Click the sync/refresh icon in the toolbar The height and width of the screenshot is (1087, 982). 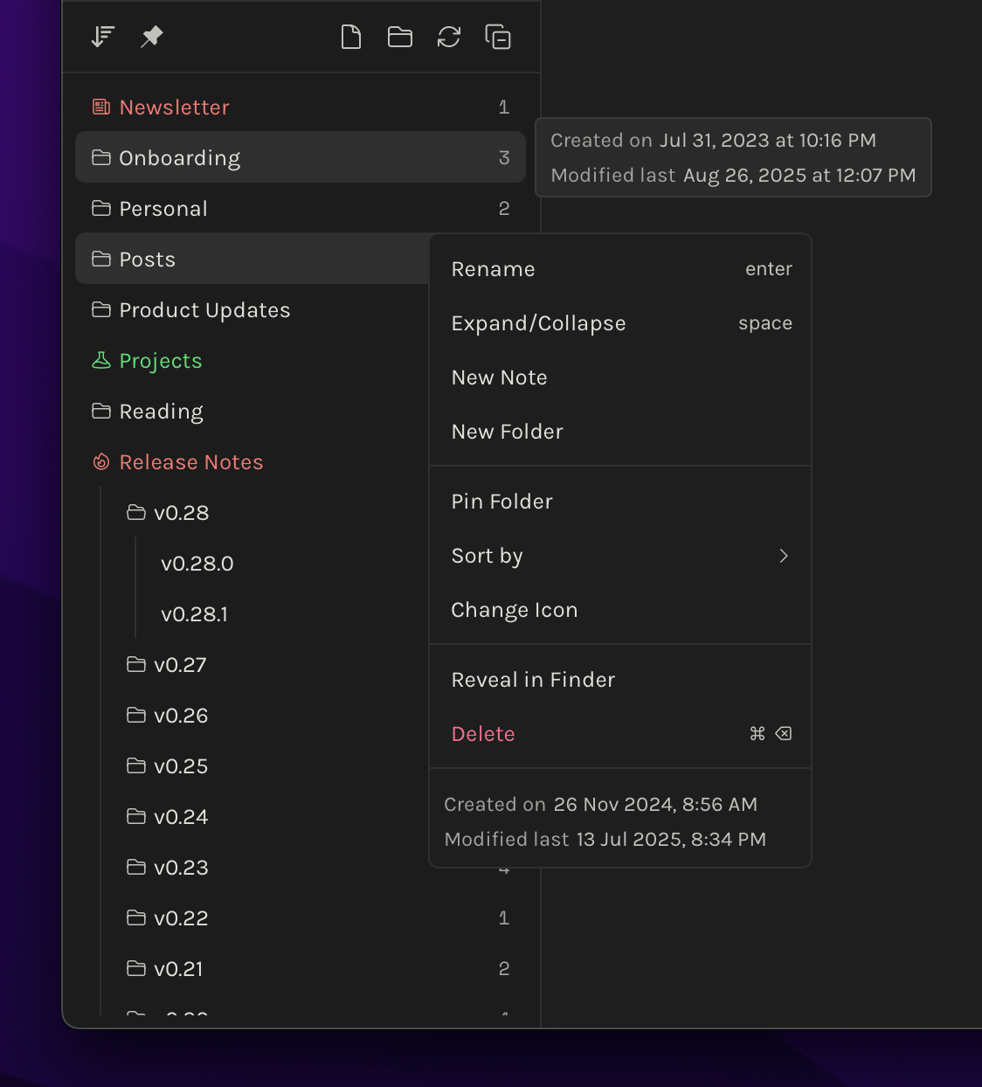click(x=449, y=36)
